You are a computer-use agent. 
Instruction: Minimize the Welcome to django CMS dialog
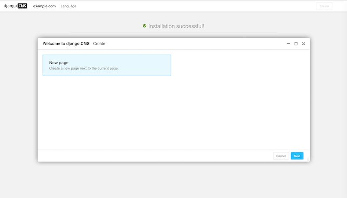pos(288,44)
